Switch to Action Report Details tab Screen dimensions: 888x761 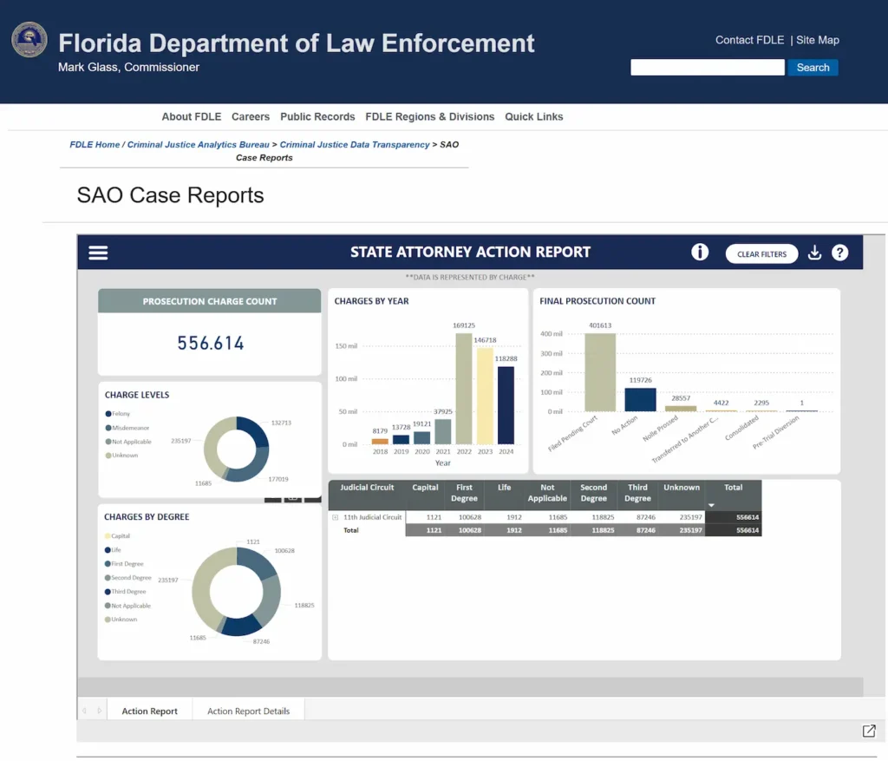(248, 711)
